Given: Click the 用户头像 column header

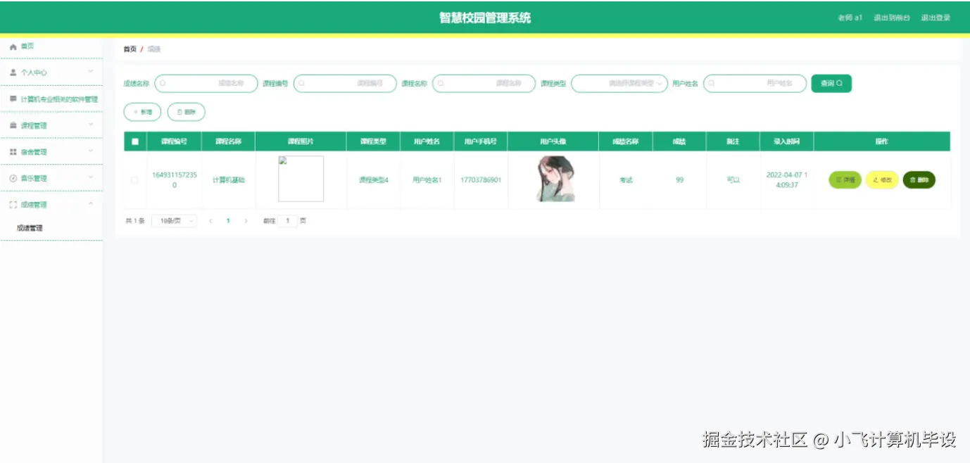Looking at the screenshot, I should [x=553, y=141].
